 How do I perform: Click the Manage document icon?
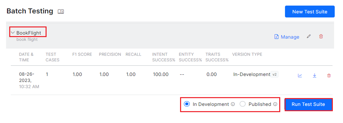click(x=276, y=37)
